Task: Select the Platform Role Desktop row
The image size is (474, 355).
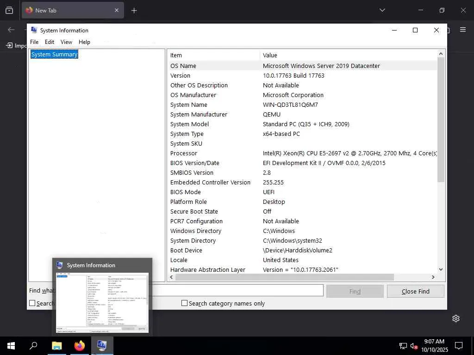Action: 303,202
